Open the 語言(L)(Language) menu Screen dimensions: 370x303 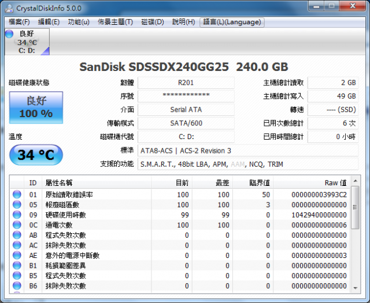click(x=232, y=22)
